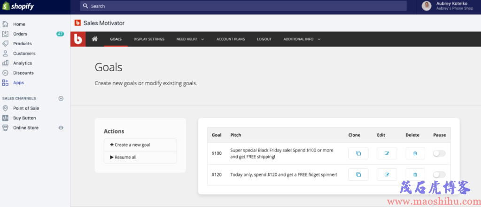
Task: Click the Discounts badge icon
Action: [5, 73]
